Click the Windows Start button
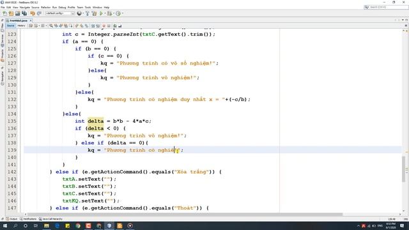Image resolution: width=409 pixels, height=230 pixels. coord(5,226)
